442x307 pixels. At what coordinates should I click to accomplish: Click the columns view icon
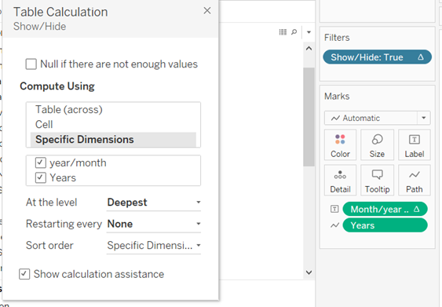click(283, 32)
